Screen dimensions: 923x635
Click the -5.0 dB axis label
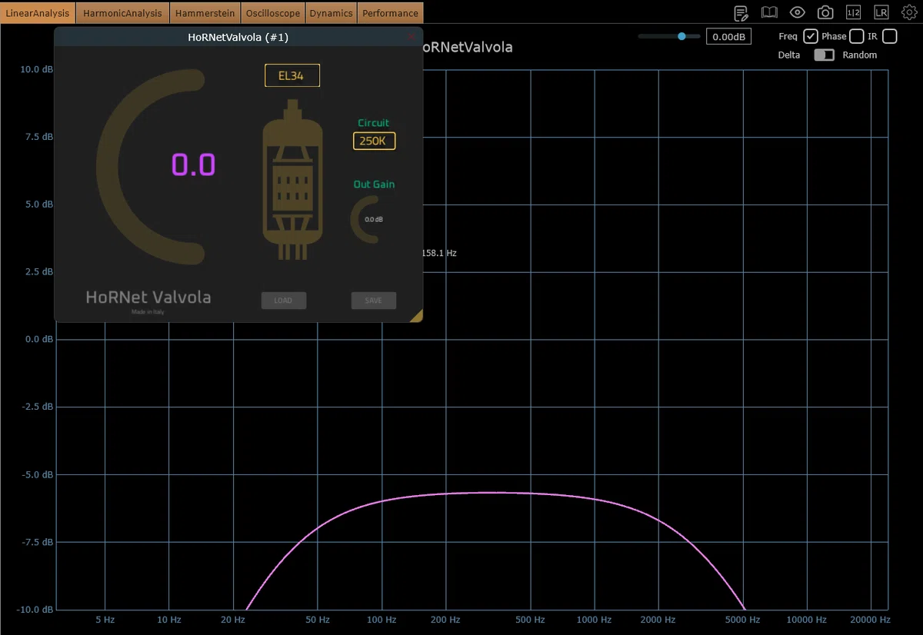click(x=36, y=475)
